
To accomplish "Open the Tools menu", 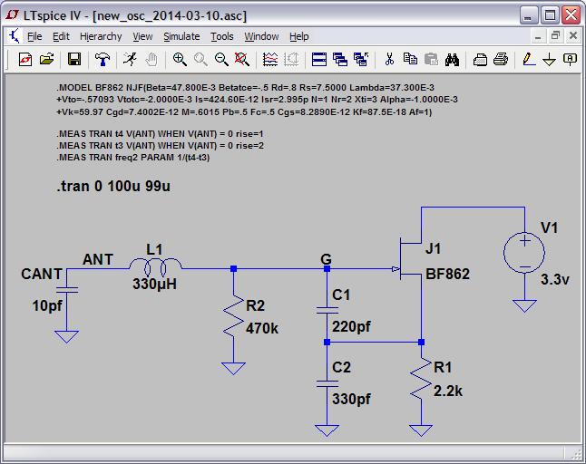I will point(222,36).
